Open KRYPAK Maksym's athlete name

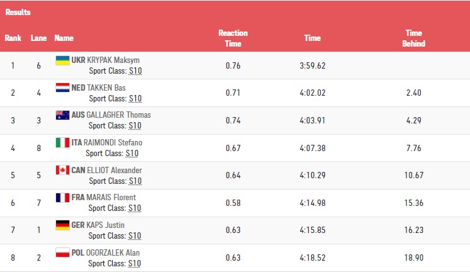(113, 60)
